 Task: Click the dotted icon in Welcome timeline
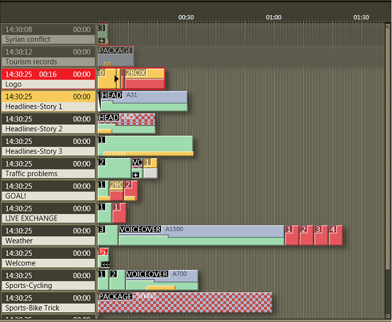pyautogui.click(x=105, y=264)
